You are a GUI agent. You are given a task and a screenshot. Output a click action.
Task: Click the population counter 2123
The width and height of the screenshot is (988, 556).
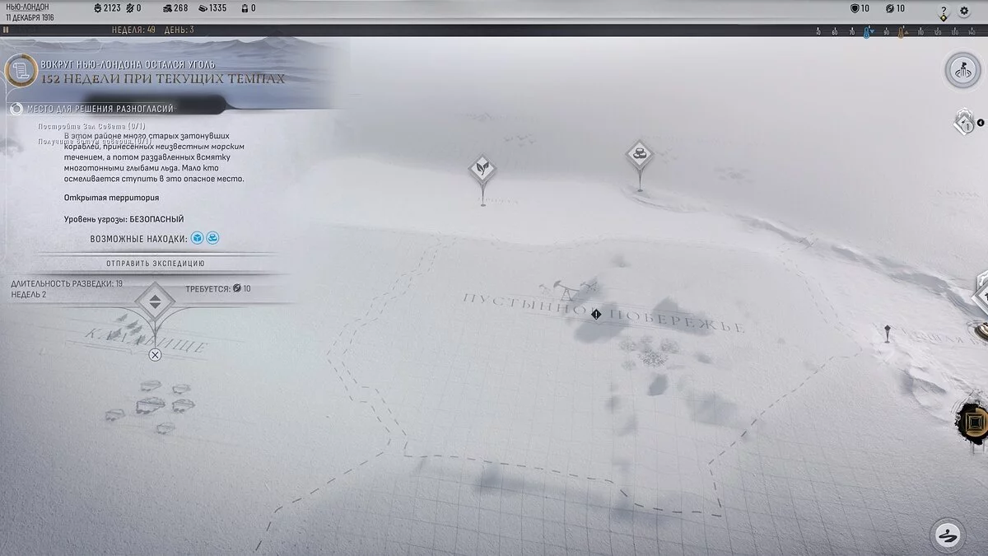pyautogui.click(x=106, y=8)
